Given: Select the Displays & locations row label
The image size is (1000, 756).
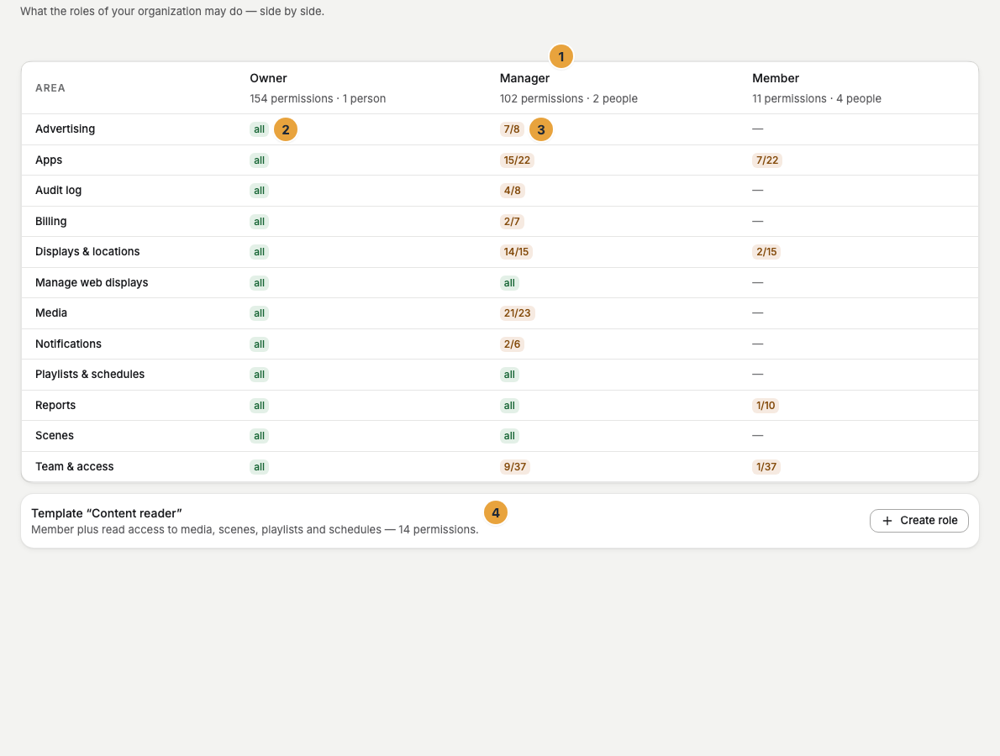Looking at the screenshot, I should [87, 251].
